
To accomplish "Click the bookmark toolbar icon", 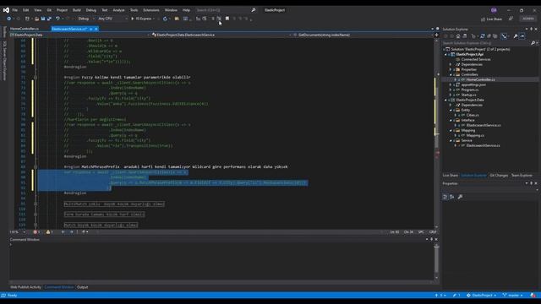I will (227, 19).
